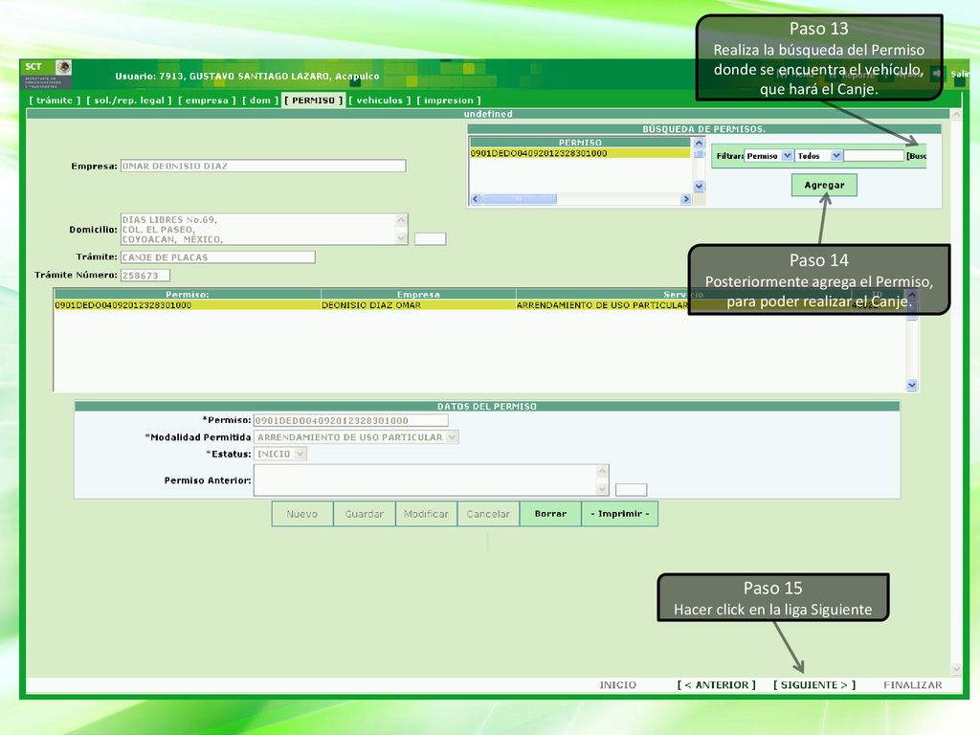Switch to the empresa tab
The height and width of the screenshot is (735, 980).
207,100
